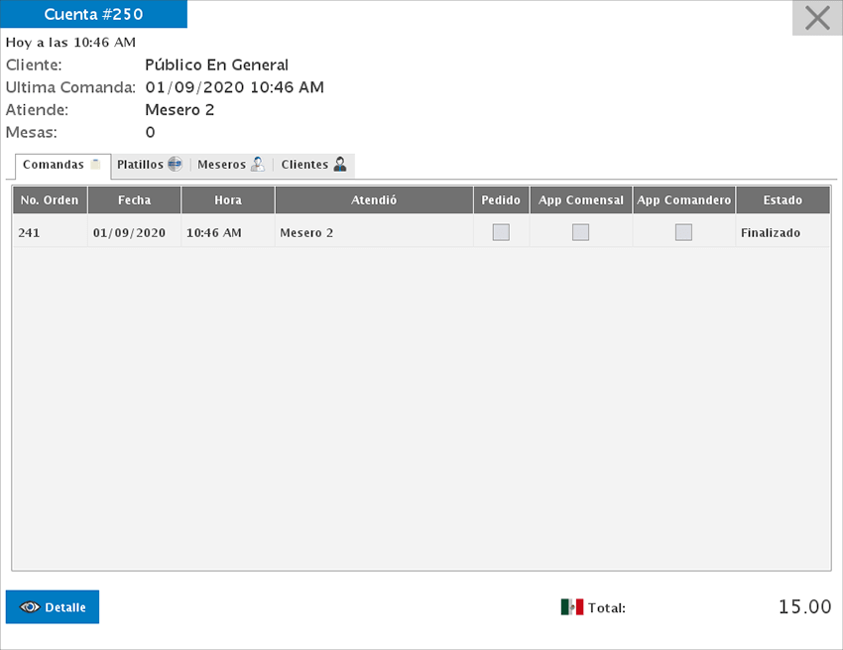Click the Hora column header
Image resolution: width=843 pixels, height=650 pixels.
tap(228, 200)
